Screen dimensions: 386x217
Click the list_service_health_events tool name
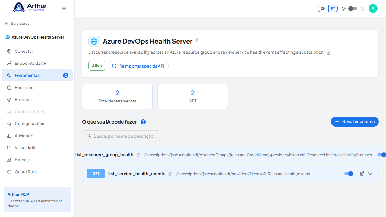[x=137, y=174]
